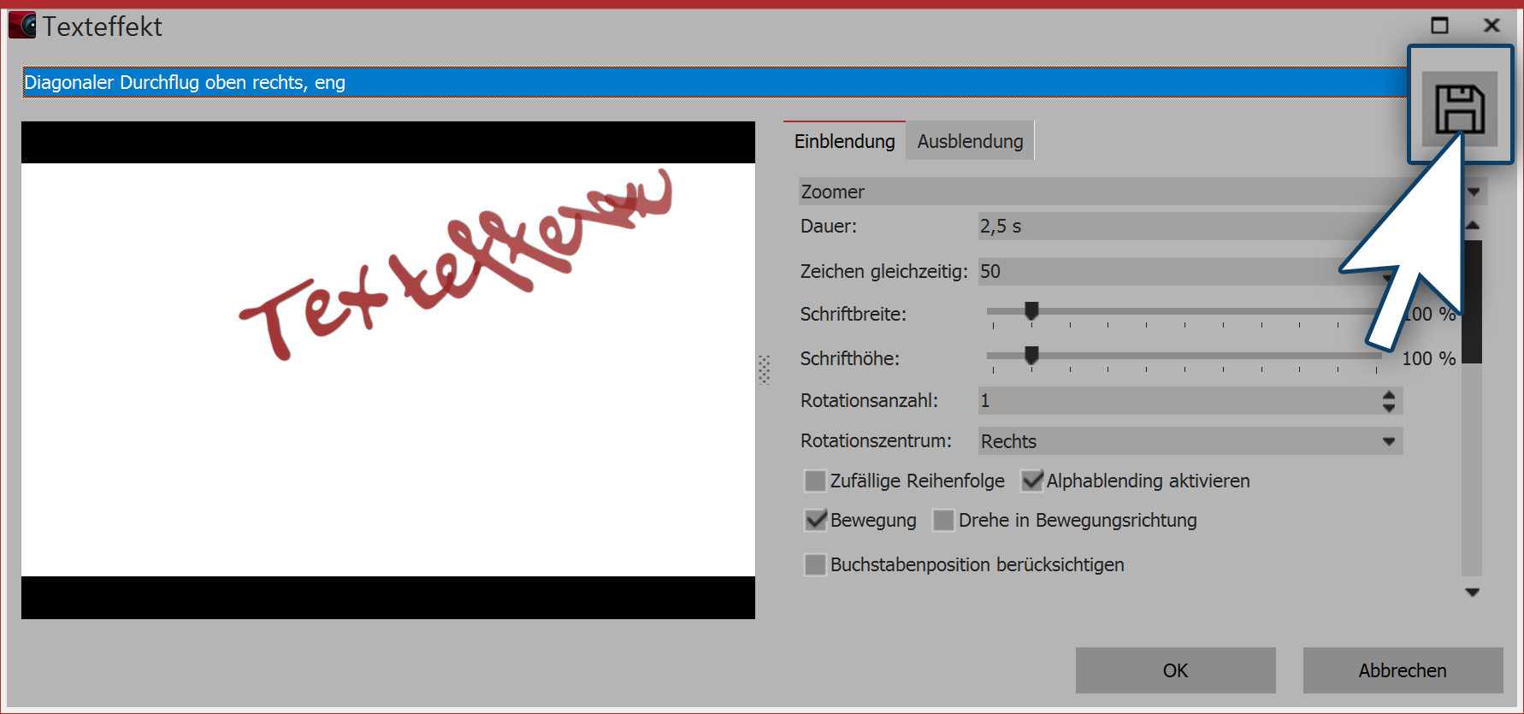
Task: Enable Zufällige Reihenfolge checkbox
Action: point(816,481)
